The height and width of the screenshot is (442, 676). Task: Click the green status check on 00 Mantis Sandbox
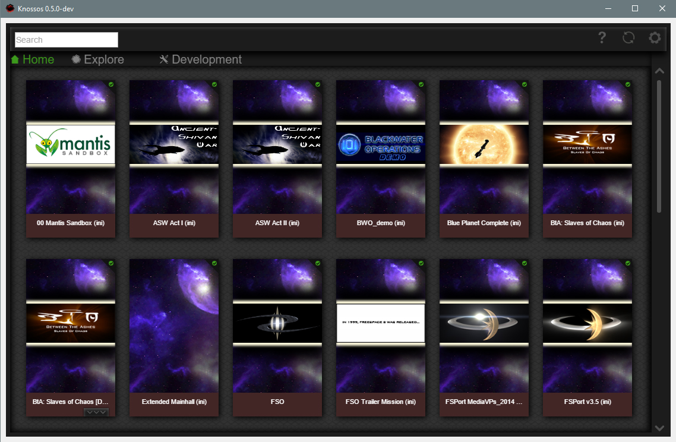pos(111,84)
